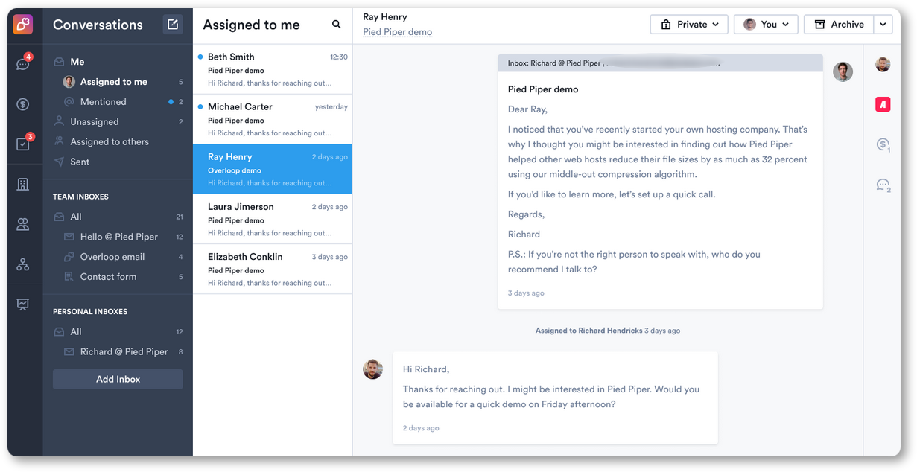Click the Add Inbox button
Viewport: 917px width, 472px height.
(x=118, y=379)
